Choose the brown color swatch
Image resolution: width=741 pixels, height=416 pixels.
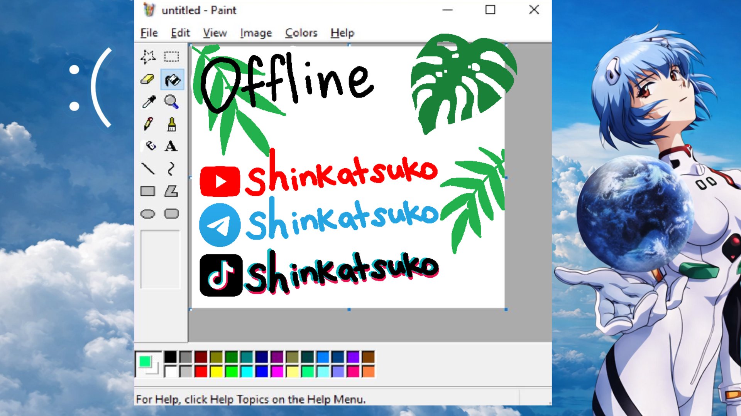368,357
